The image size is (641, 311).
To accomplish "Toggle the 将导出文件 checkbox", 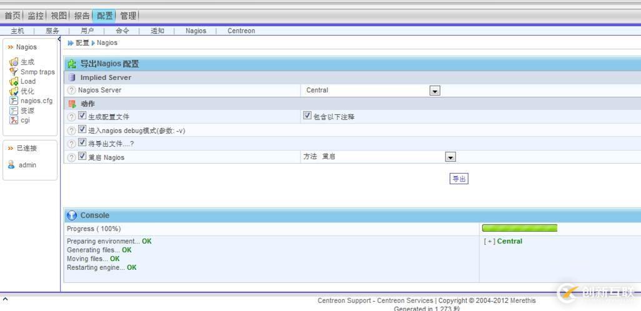I will 82,142.
